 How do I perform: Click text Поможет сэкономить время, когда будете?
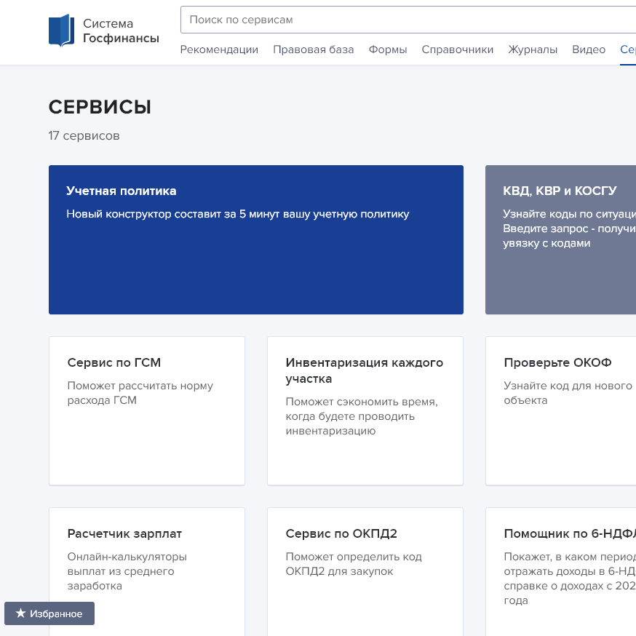[362, 416]
